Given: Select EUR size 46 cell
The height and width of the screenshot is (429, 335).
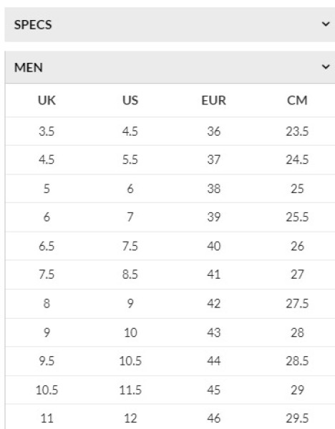Looking at the screenshot, I should (x=213, y=418).
